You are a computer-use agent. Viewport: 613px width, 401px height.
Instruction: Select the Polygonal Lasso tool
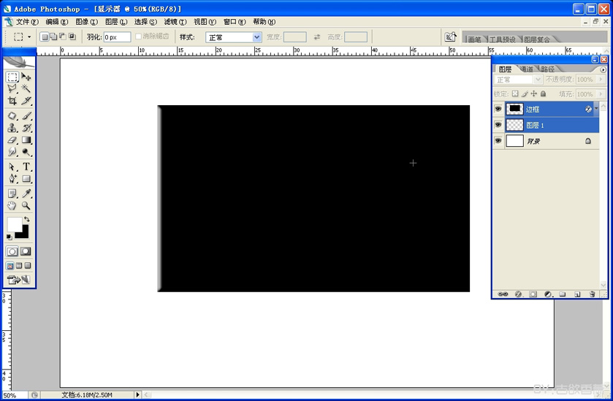pos(12,88)
